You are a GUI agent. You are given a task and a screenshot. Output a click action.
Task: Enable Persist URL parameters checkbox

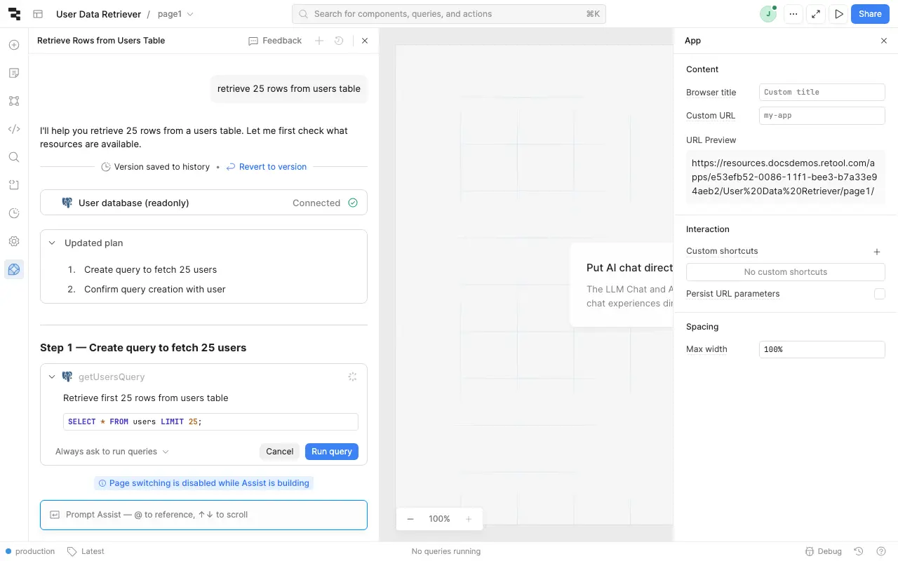coord(879,294)
